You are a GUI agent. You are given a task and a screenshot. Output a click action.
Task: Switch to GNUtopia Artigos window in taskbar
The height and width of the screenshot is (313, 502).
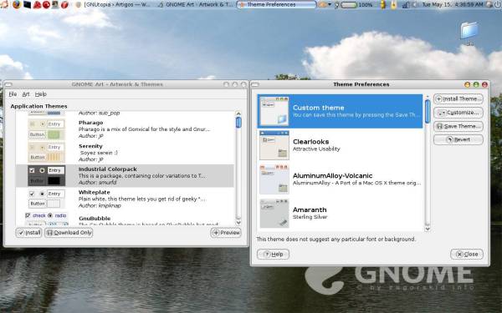114,5
